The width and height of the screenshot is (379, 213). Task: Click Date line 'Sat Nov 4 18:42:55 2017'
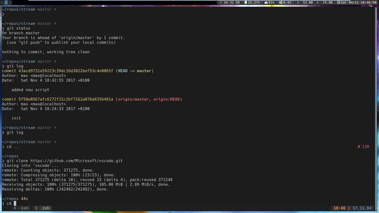click(x=46, y=80)
